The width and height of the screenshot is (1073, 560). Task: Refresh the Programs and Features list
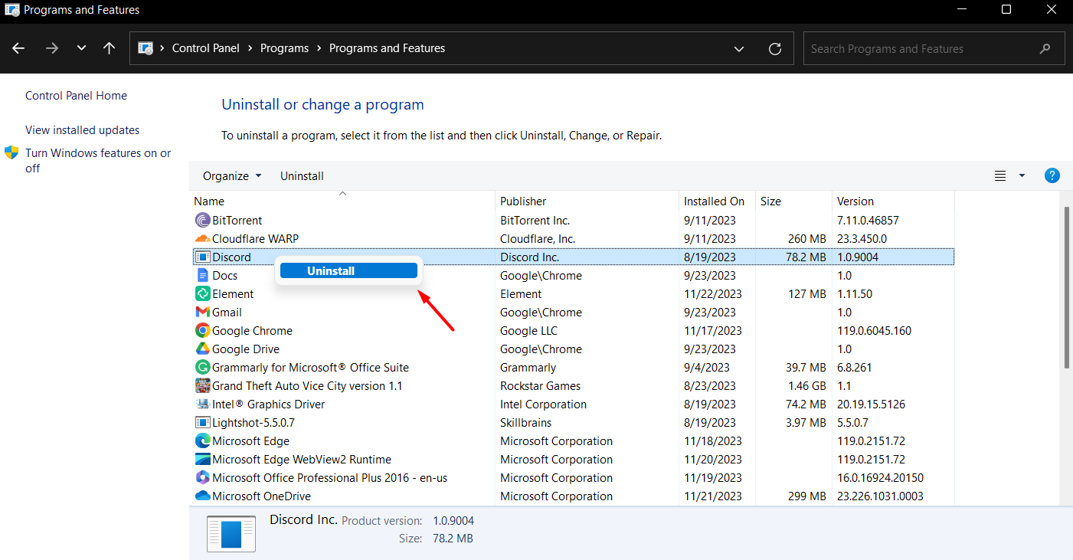775,48
